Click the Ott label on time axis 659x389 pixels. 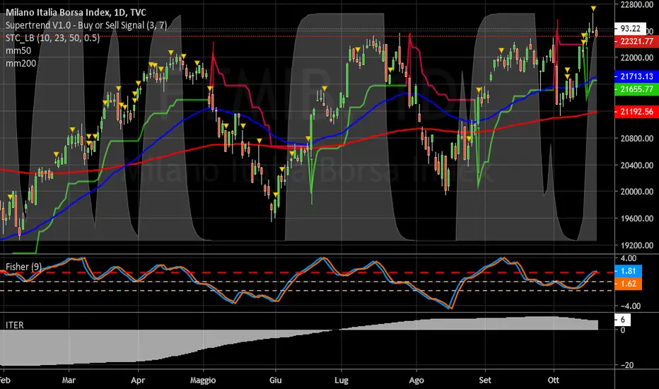554,381
